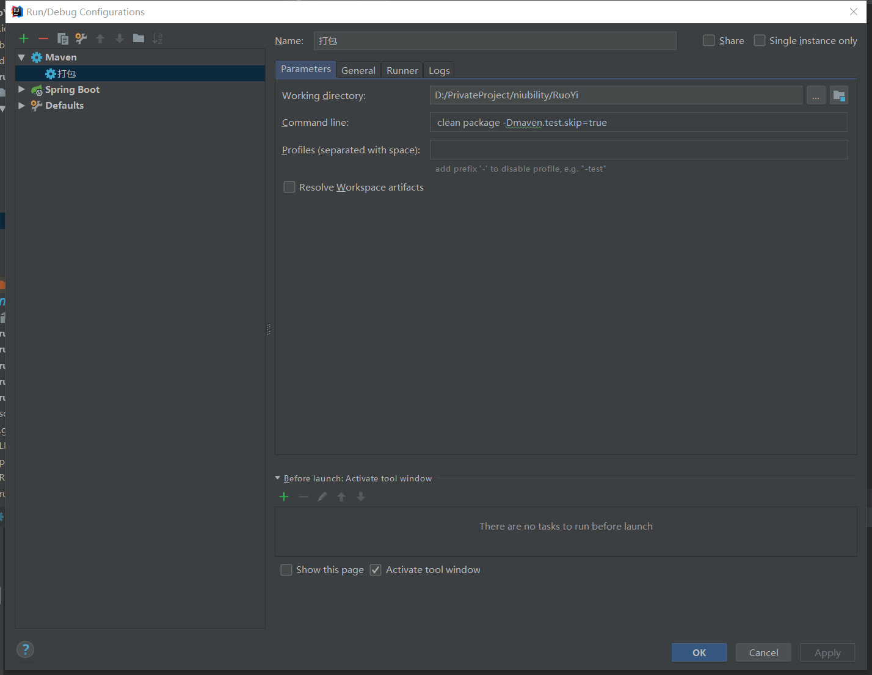Create new folder icon in toolbar
The width and height of the screenshot is (872, 675).
(139, 38)
